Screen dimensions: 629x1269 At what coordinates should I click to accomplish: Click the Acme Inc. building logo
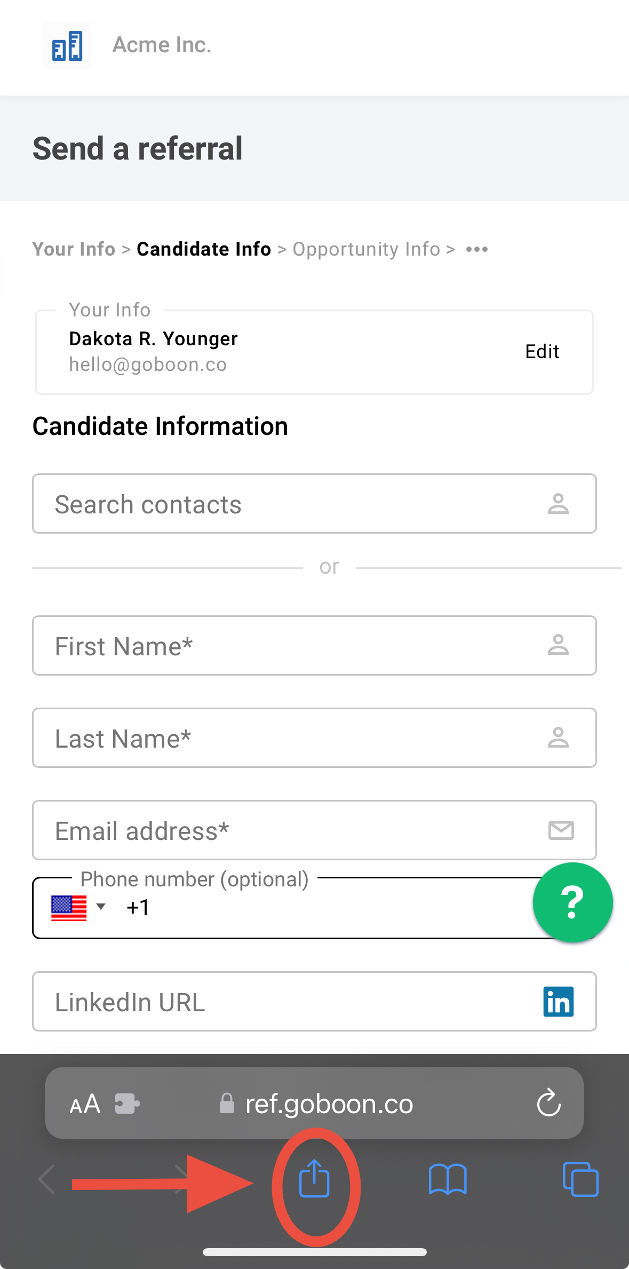[x=67, y=46]
